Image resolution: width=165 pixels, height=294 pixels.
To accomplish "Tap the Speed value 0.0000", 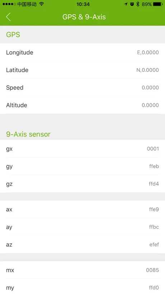I will [x=150, y=88].
